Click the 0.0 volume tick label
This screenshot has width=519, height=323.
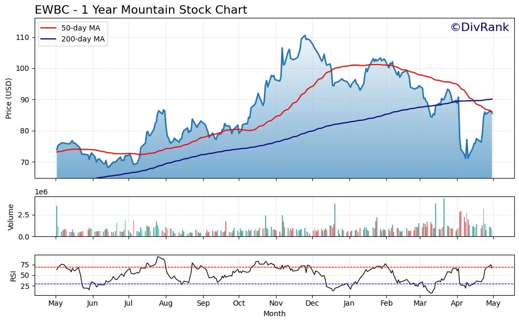(x=24, y=237)
